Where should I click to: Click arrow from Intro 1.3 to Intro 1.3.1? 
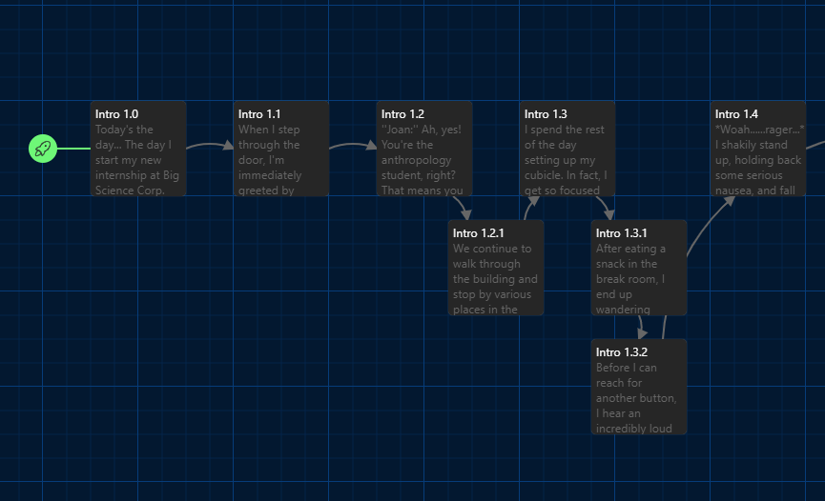pyautogui.click(x=605, y=205)
